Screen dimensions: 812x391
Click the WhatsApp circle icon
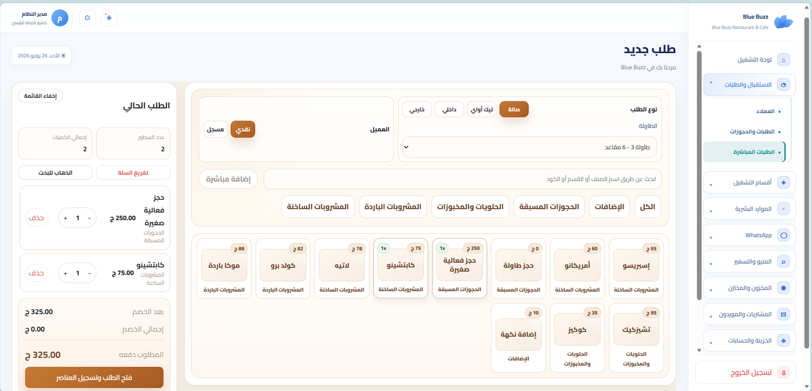tap(783, 235)
